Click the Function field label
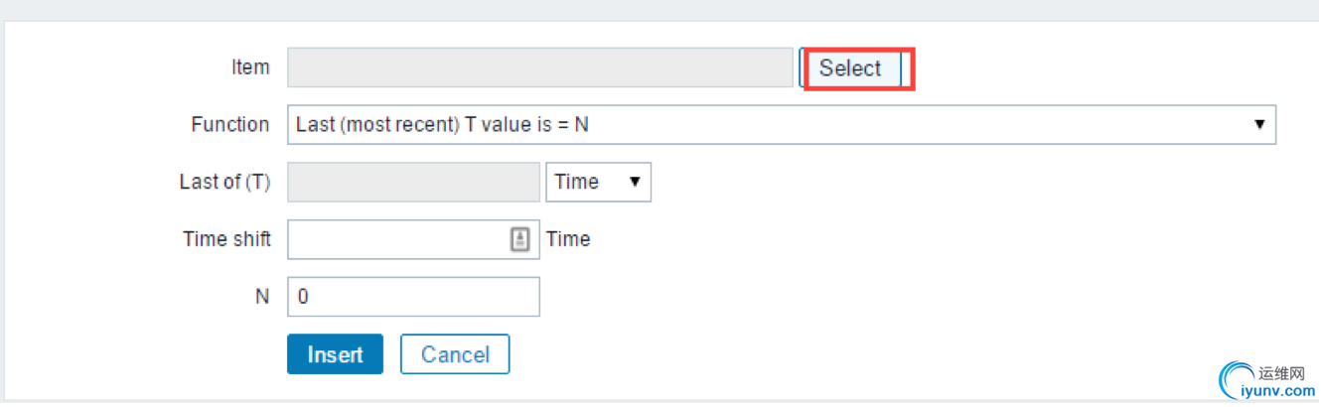1321x407 pixels. (229, 125)
